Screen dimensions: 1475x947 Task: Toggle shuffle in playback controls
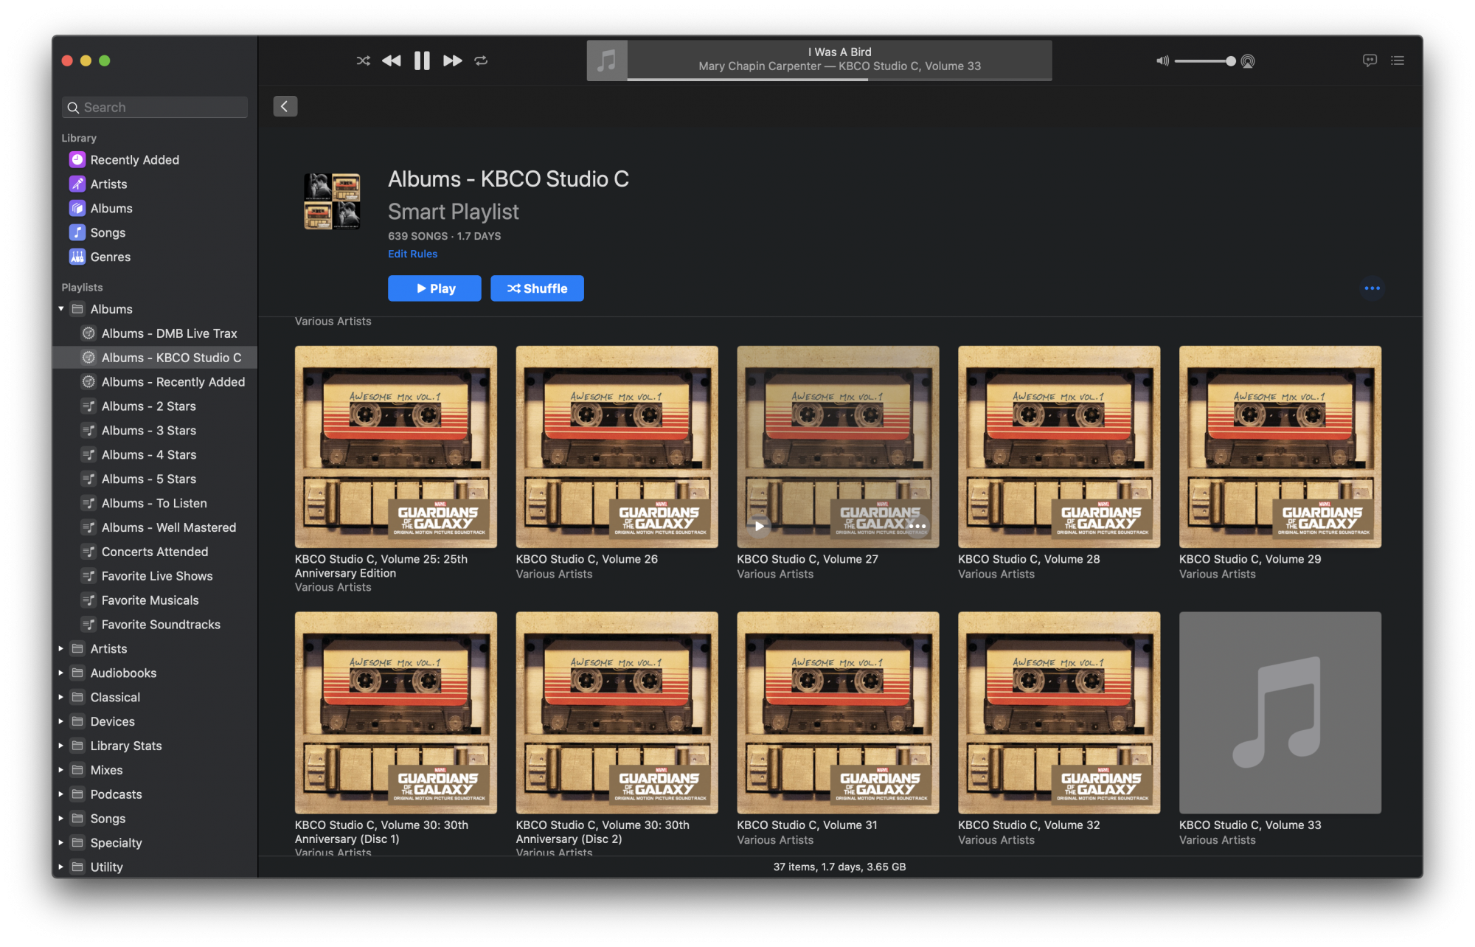363,61
